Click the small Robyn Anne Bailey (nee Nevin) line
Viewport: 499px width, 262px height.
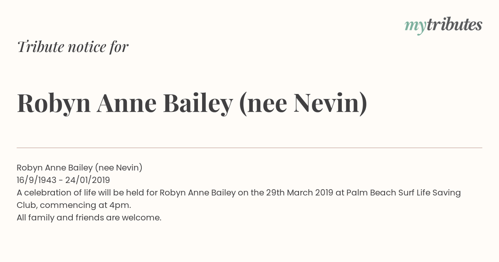click(x=79, y=168)
